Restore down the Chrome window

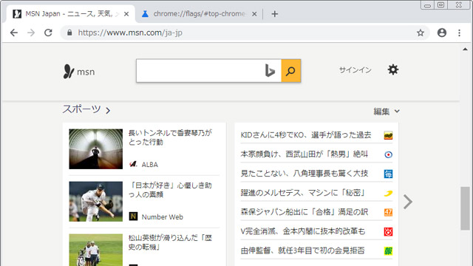pos(440,5)
